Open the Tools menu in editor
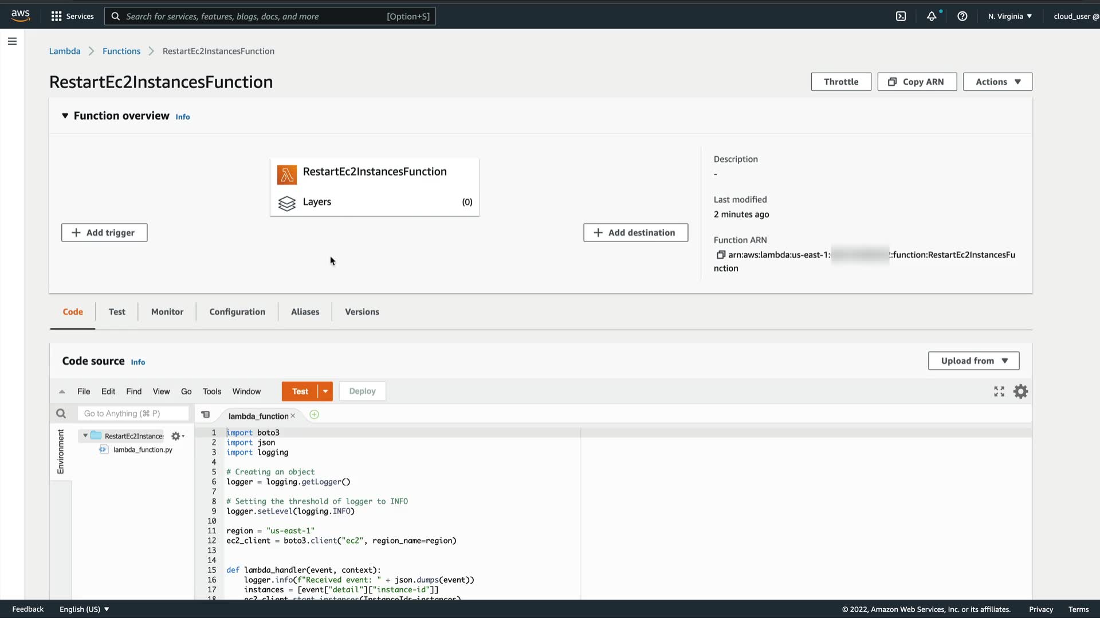 point(211,391)
